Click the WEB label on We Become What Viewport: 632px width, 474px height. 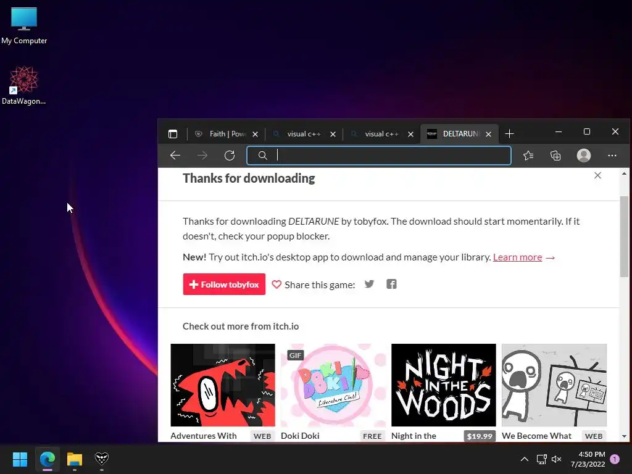coord(594,436)
